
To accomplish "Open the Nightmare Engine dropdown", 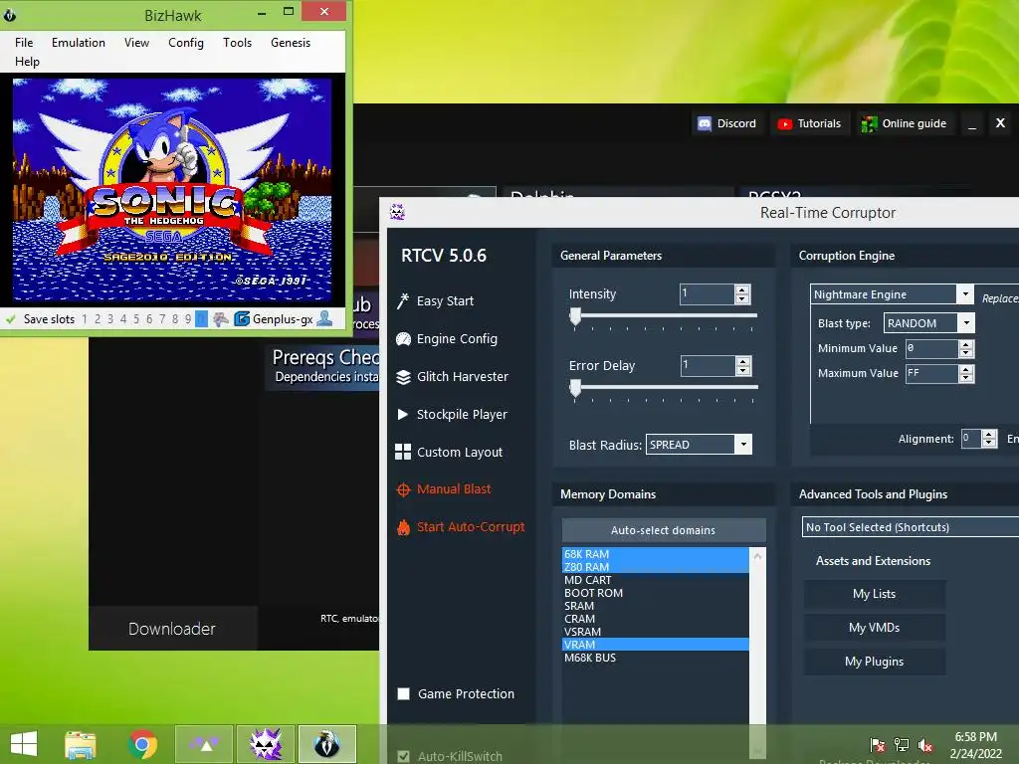I will [965, 294].
